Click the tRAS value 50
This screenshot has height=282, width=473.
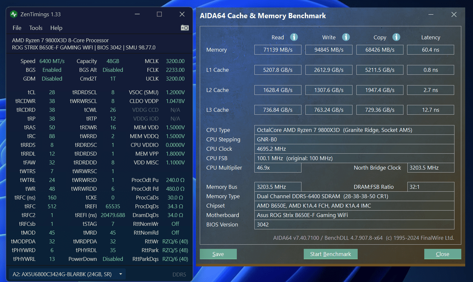[52, 127]
